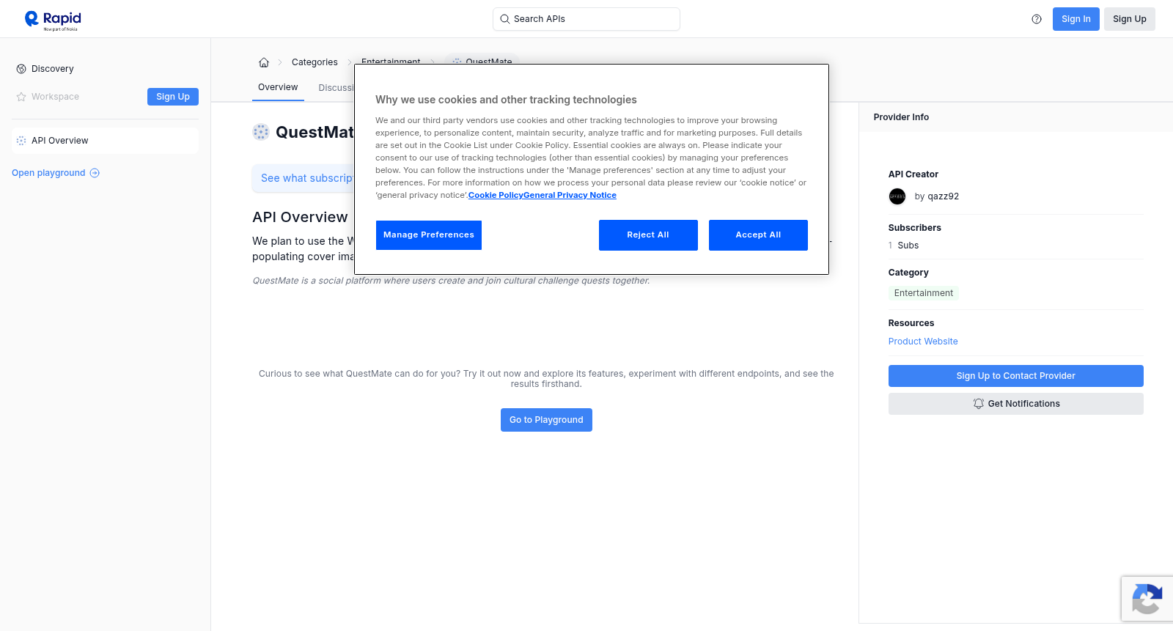The image size is (1173, 631).
Task: Click the Rapid logo
Action: click(x=53, y=20)
